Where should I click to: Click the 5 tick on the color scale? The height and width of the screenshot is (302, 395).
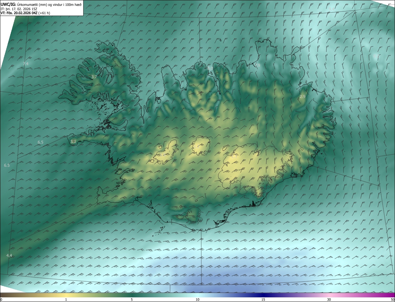pyautogui.click(x=132, y=300)
